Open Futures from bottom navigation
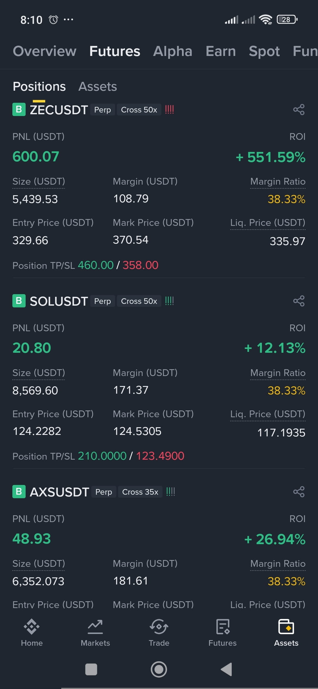Screen dimensions: 318x689 point(223,632)
